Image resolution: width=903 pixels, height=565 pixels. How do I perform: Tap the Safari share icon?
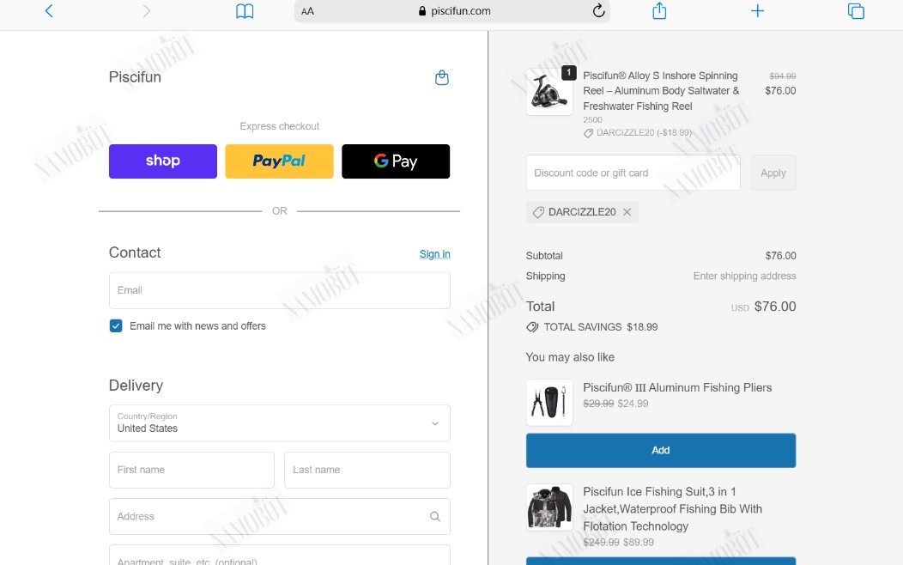[x=659, y=10]
